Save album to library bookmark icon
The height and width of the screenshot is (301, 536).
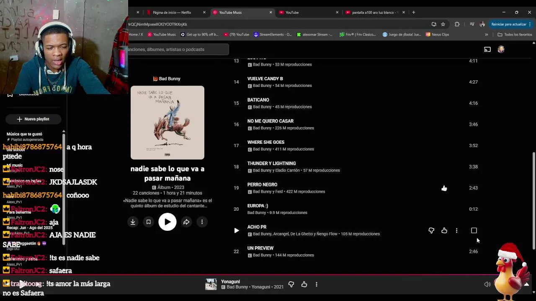(x=148, y=222)
